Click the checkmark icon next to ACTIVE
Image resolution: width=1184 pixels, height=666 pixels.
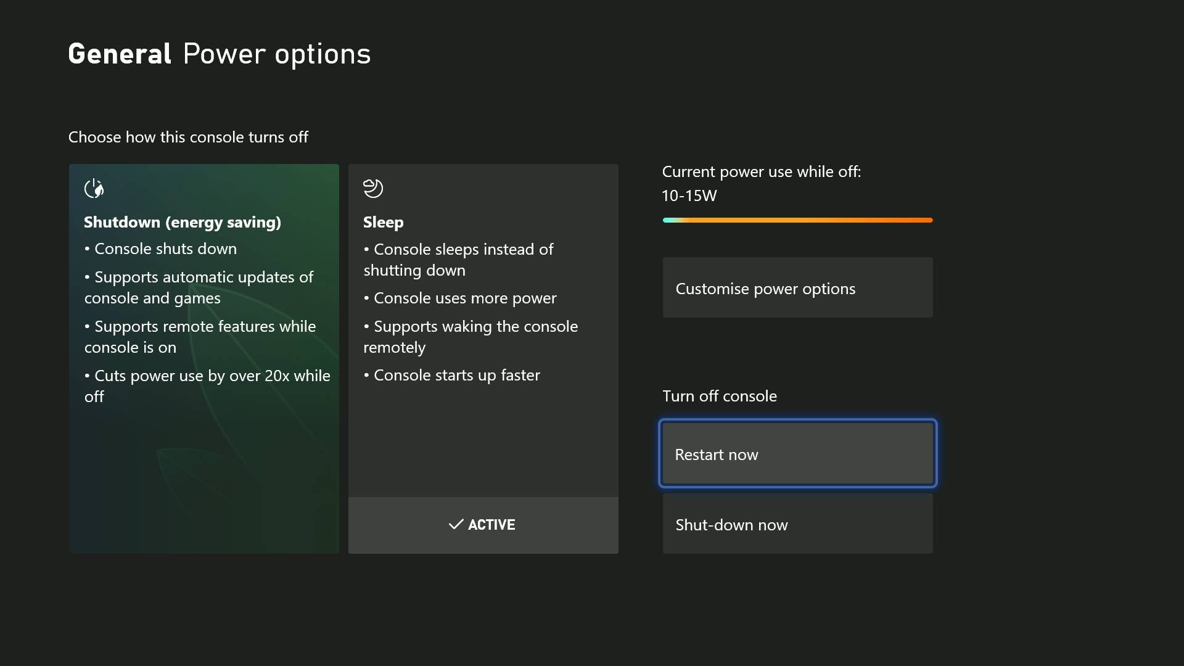click(x=455, y=525)
